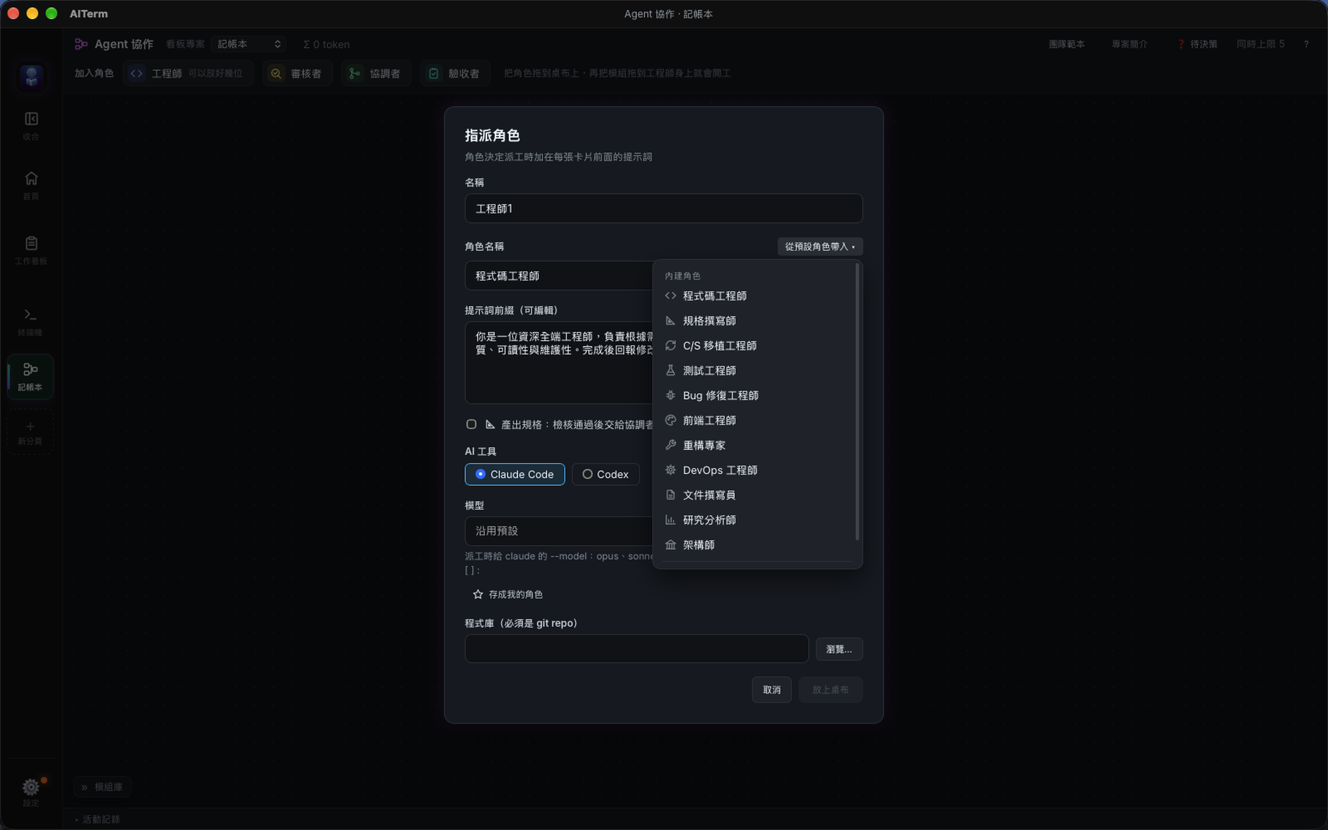The image size is (1328, 830).
Task: Click the Agent 協作 logo icon
Action: (81, 44)
